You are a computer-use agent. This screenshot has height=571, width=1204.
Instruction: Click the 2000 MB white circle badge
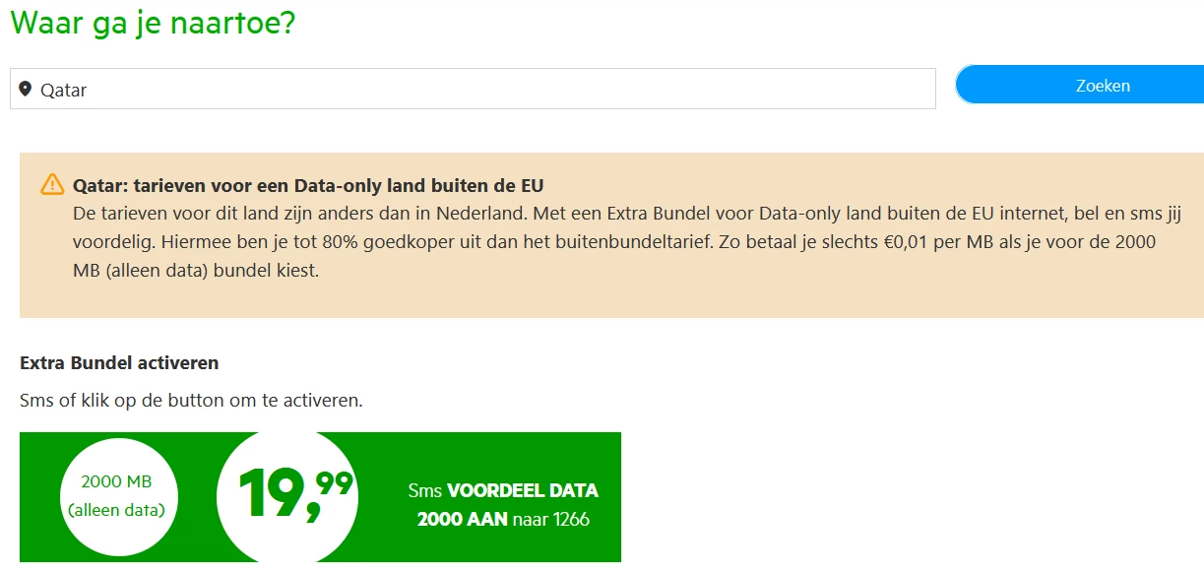(116, 495)
